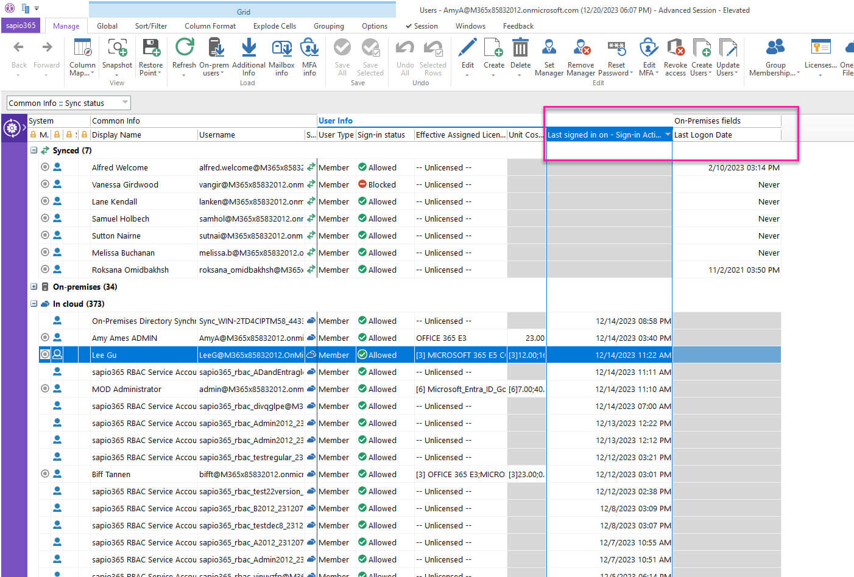The image size is (854, 577).
Task: Click the Edit pencil icon
Action: pos(467,47)
